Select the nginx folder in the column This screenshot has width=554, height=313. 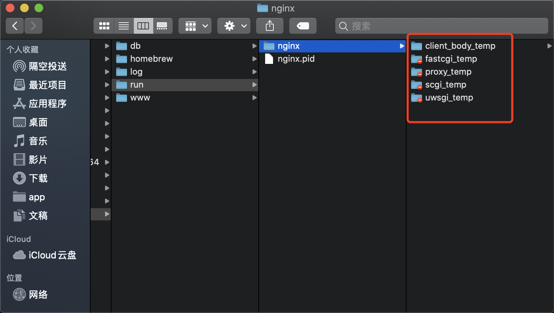click(x=332, y=46)
